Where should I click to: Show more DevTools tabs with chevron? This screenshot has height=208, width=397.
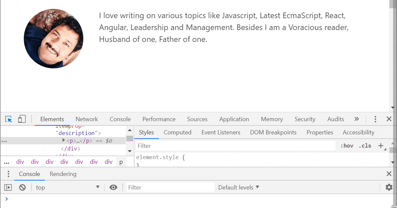click(x=356, y=119)
